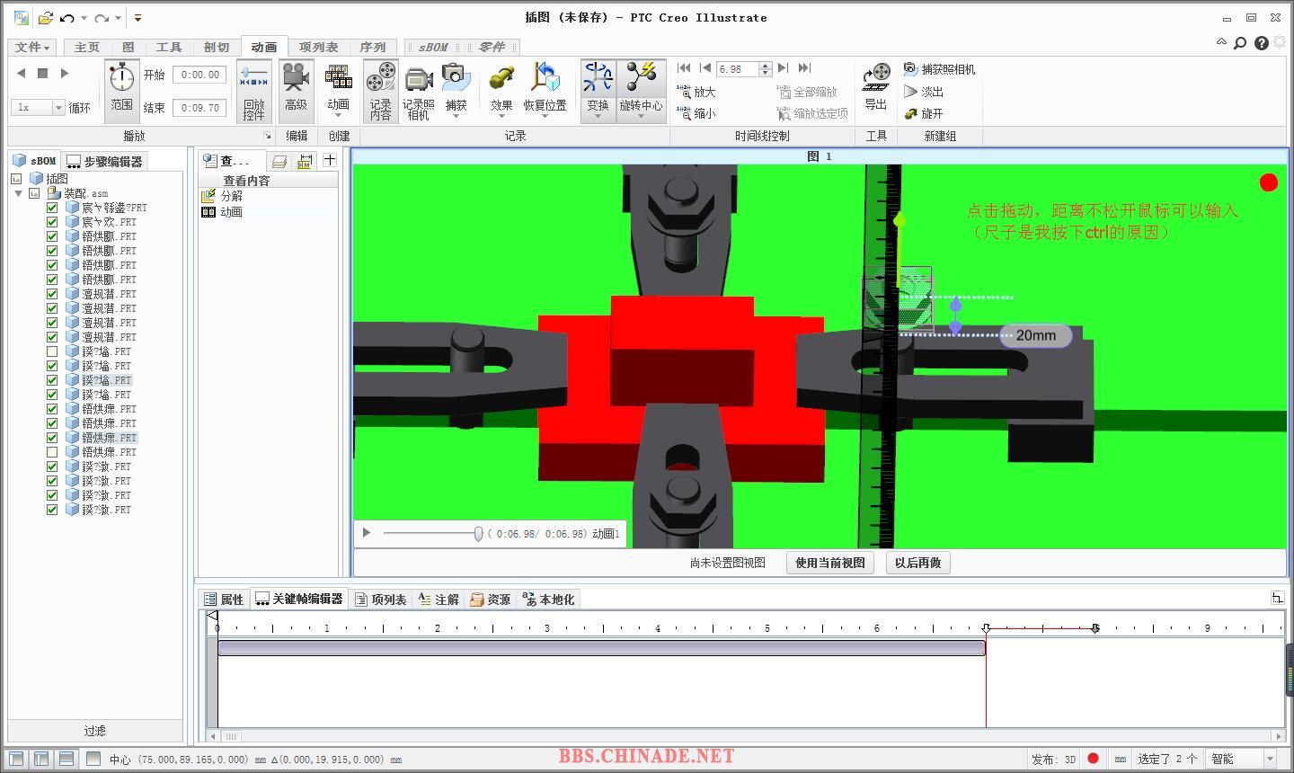Toggle checkbox of the second part under 装配.asm
The width and height of the screenshot is (1294, 773).
(52, 222)
